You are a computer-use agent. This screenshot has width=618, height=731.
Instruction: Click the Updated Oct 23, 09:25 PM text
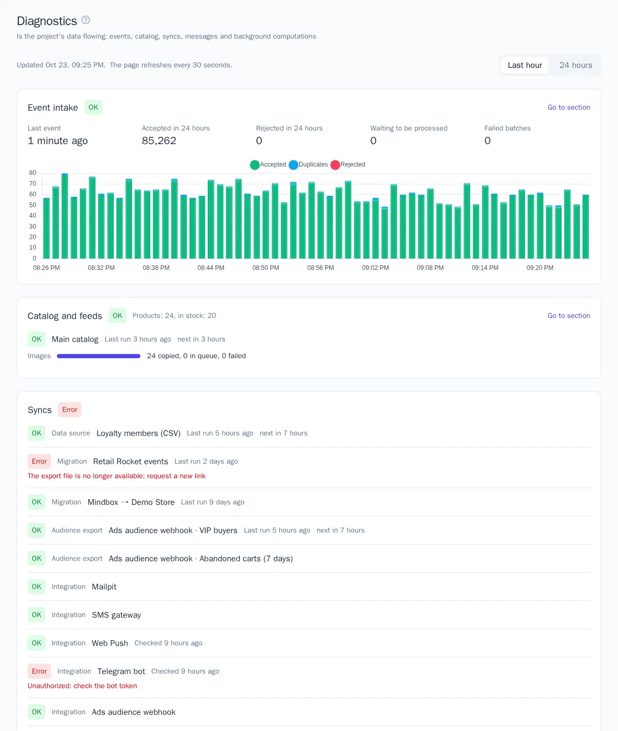coord(61,65)
